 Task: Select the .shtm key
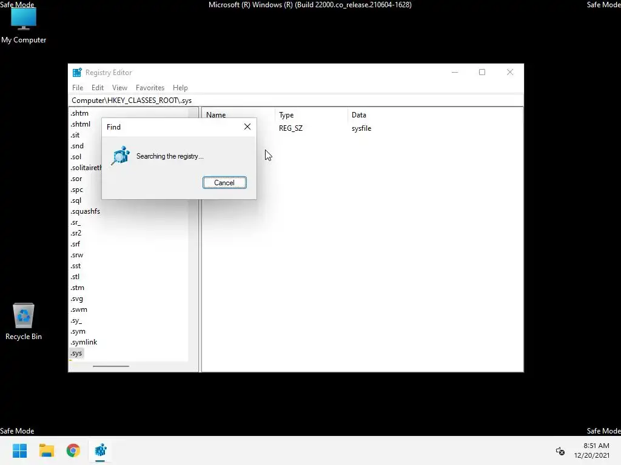[x=79, y=113]
